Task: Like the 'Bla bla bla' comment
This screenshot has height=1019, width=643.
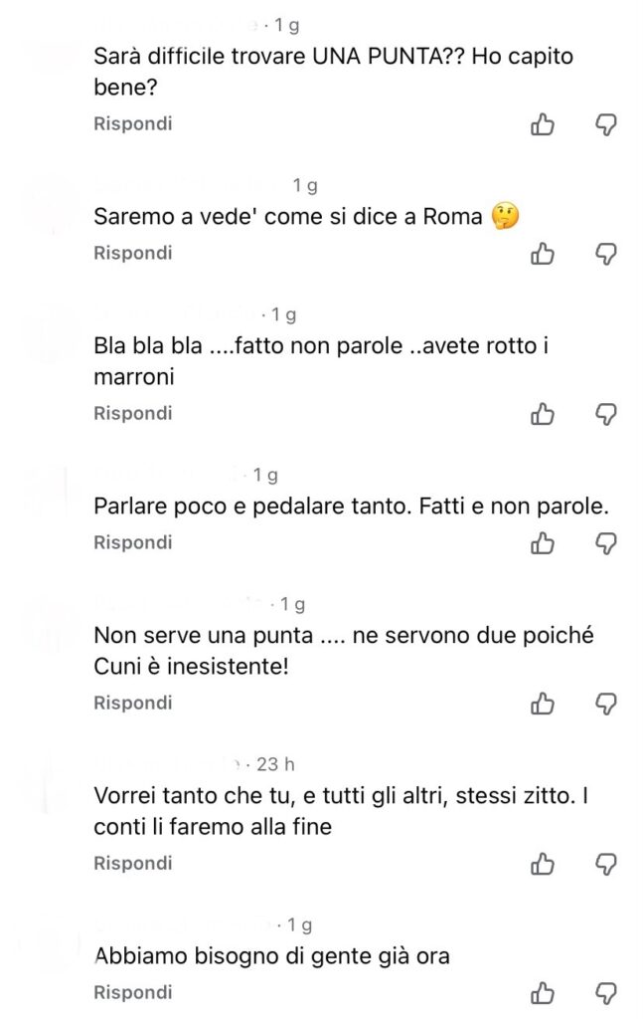Action: click(543, 413)
